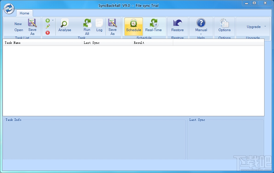Save task as in Task group

tap(112, 27)
